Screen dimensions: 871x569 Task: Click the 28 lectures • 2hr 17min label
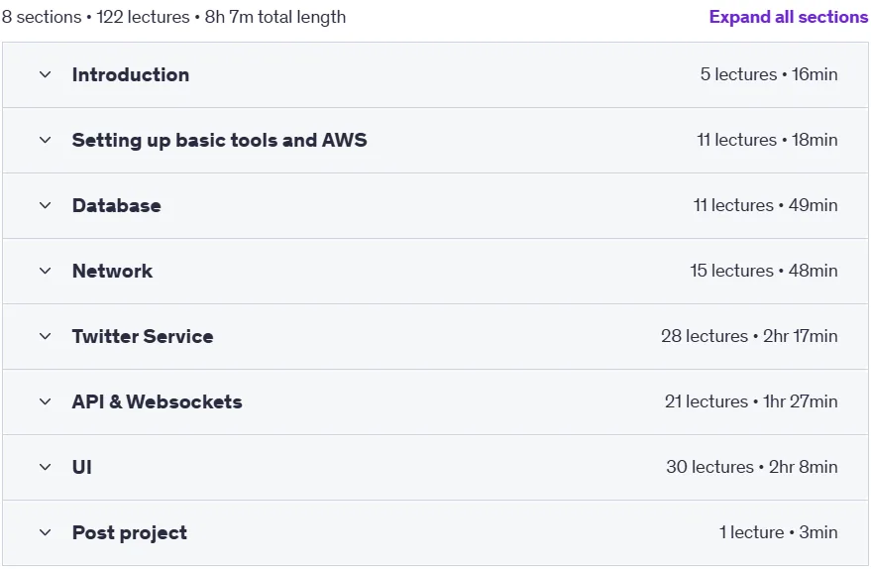749,336
